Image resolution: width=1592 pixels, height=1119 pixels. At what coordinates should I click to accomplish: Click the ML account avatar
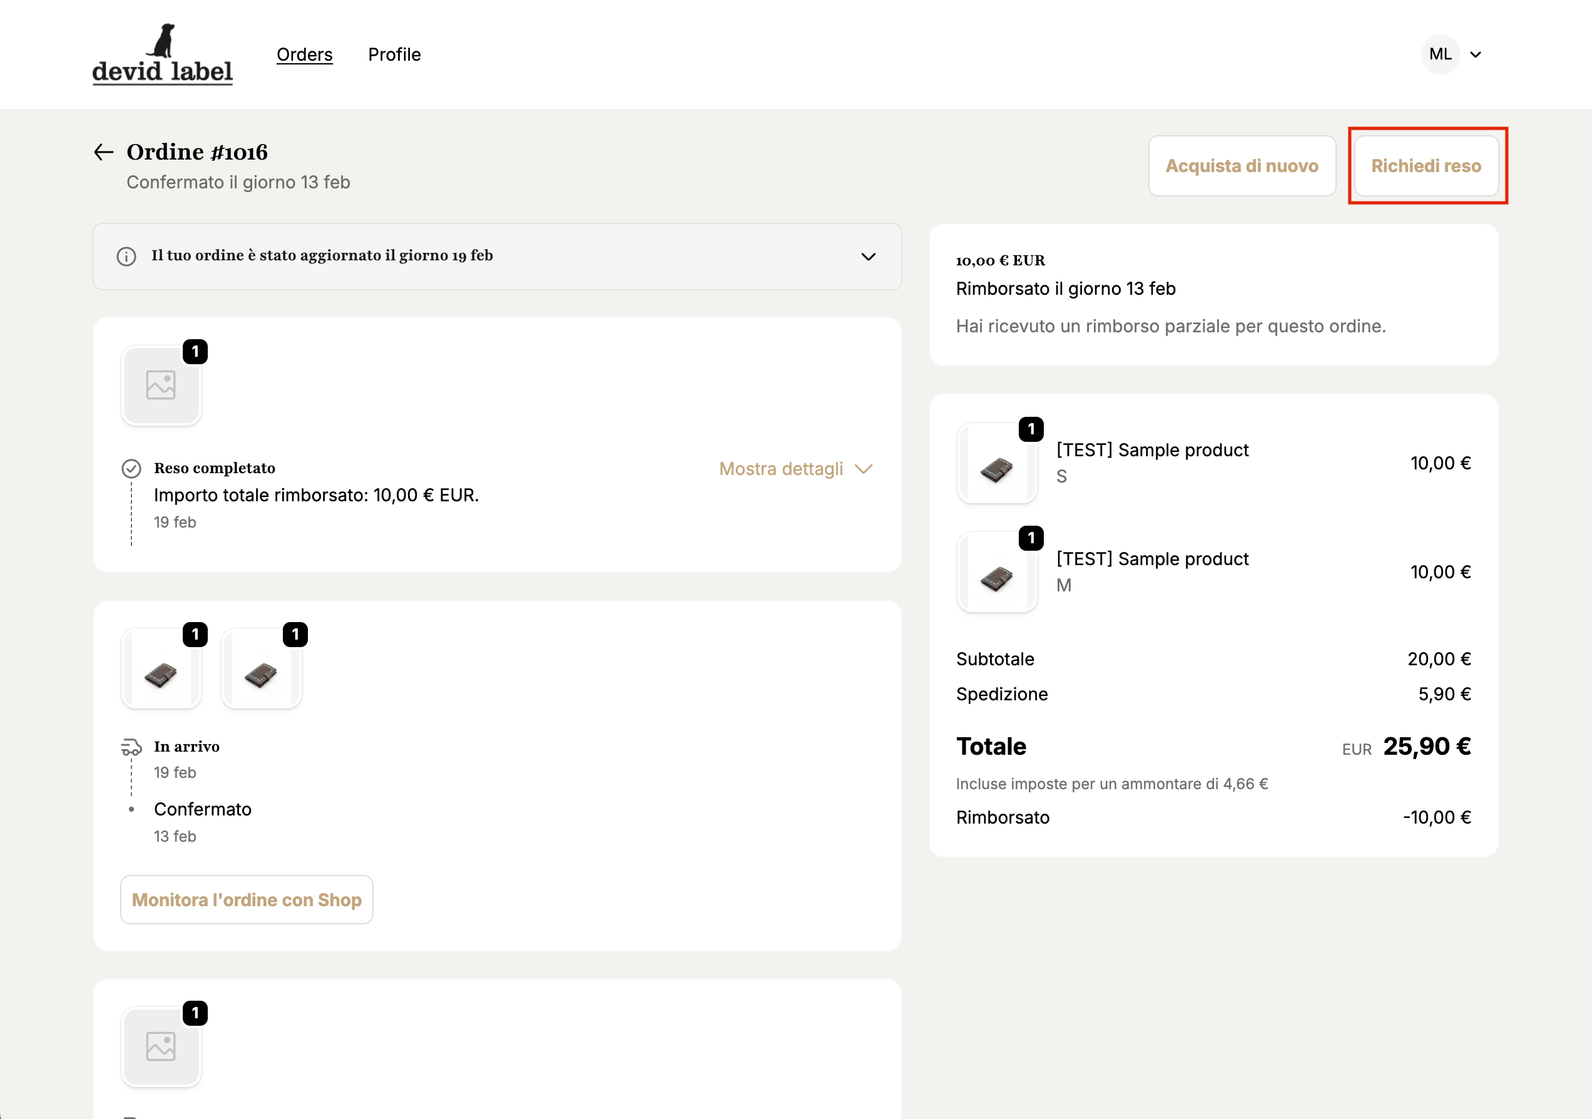[1440, 54]
